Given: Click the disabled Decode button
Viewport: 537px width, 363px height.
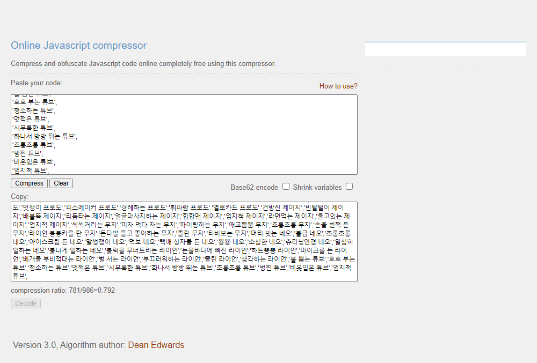Looking at the screenshot, I should pyautogui.click(x=26, y=303).
